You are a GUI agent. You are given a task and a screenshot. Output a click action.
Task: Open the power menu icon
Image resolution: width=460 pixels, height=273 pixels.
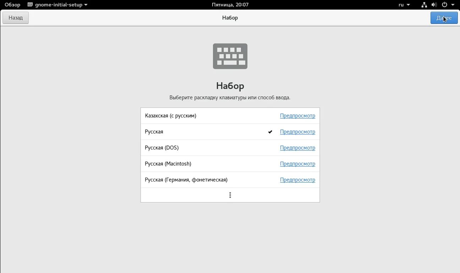444,5
